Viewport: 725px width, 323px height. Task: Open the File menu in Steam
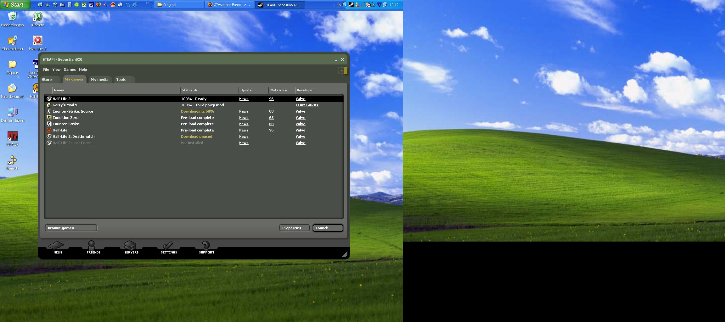coord(46,70)
